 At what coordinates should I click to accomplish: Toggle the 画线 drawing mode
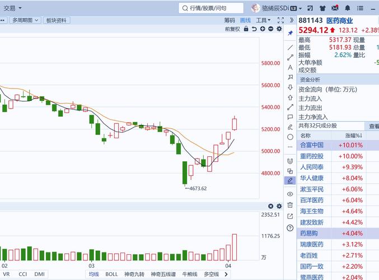point(245,20)
